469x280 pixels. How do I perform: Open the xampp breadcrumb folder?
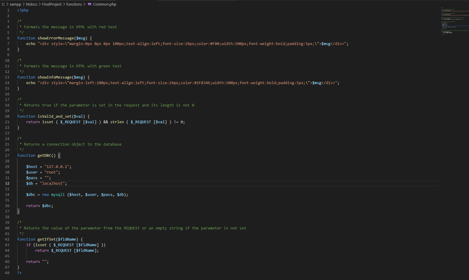point(15,4)
